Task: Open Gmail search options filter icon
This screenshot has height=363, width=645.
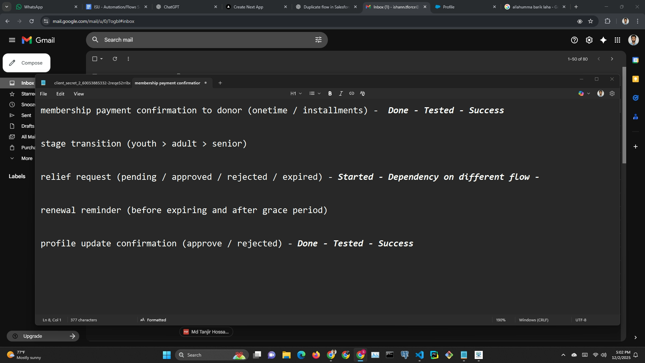Action: pos(318,40)
